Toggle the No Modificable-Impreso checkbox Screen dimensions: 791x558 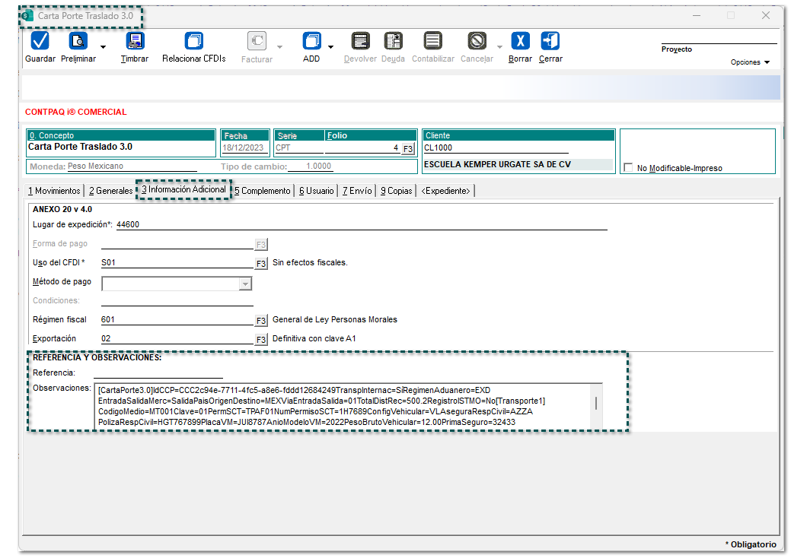point(629,168)
